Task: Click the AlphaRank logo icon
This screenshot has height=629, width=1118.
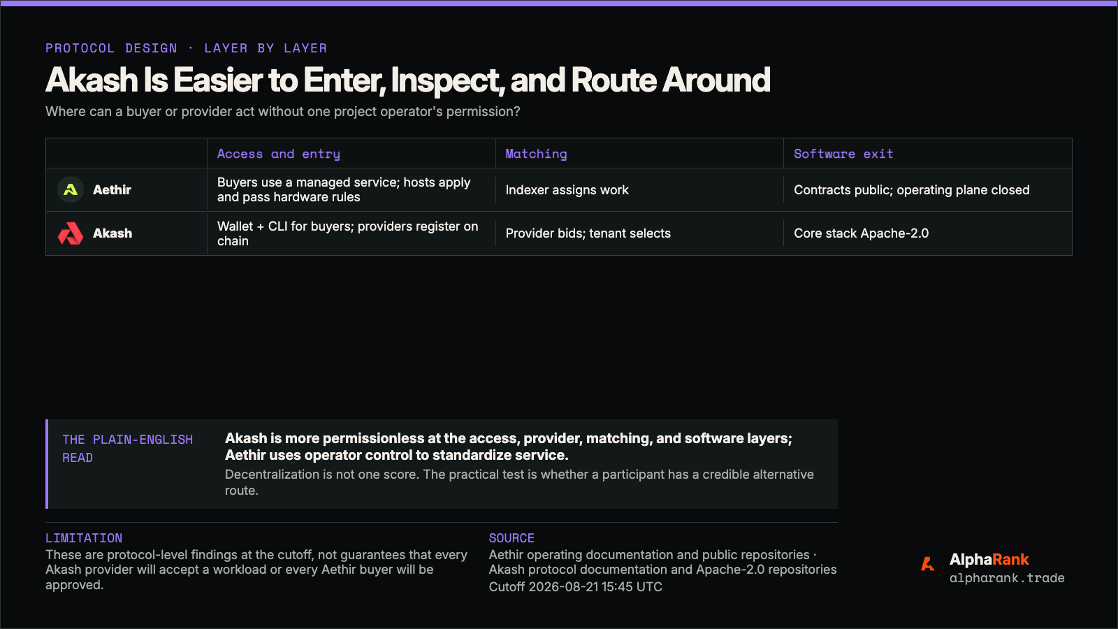Action: [x=928, y=564]
